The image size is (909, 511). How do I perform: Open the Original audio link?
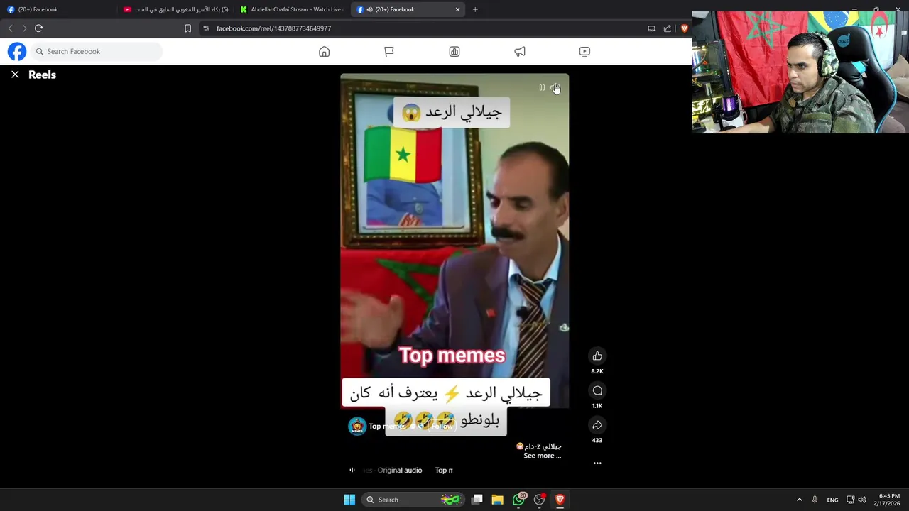pos(400,470)
